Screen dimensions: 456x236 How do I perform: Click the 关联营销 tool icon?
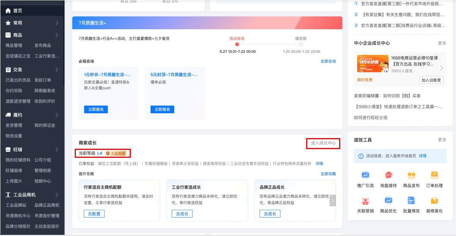point(365,201)
